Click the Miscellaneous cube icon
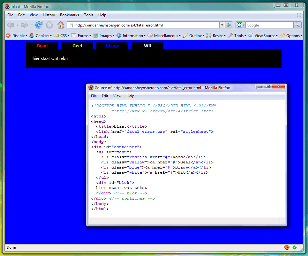Image resolution: width=308 pixels, height=256 pixels. click(150, 35)
